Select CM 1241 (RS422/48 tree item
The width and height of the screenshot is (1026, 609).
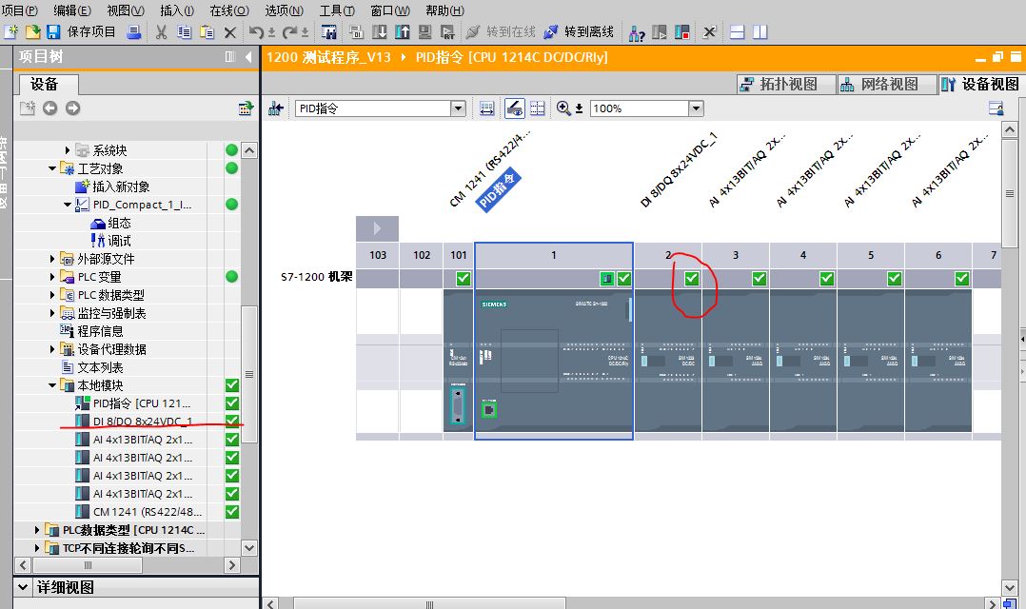[148, 512]
